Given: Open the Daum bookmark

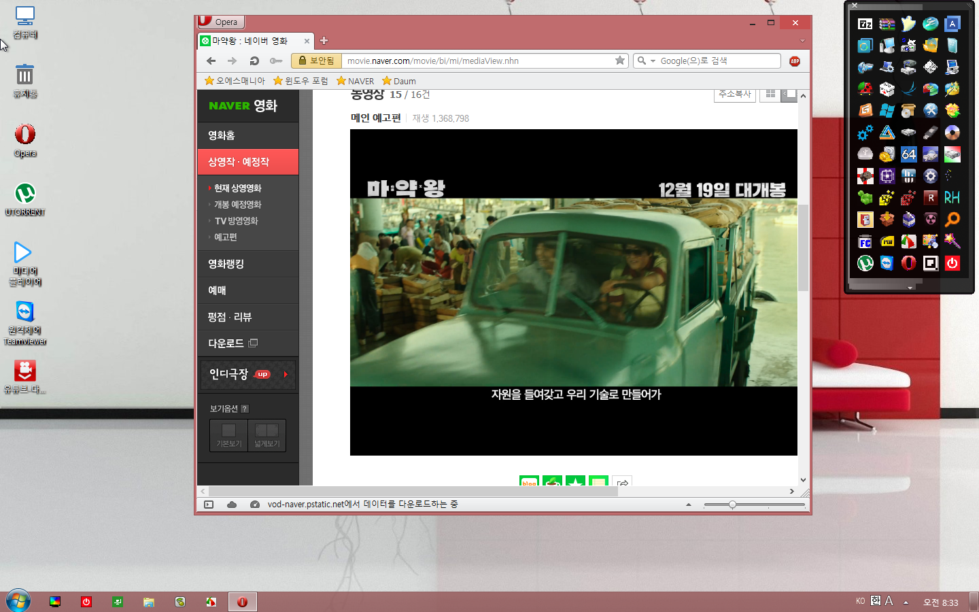Looking at the screenshot, I should click(398, 81).
